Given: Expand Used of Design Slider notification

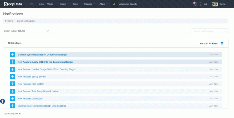Looking at the screenshot, I should (x=12, y=69).
